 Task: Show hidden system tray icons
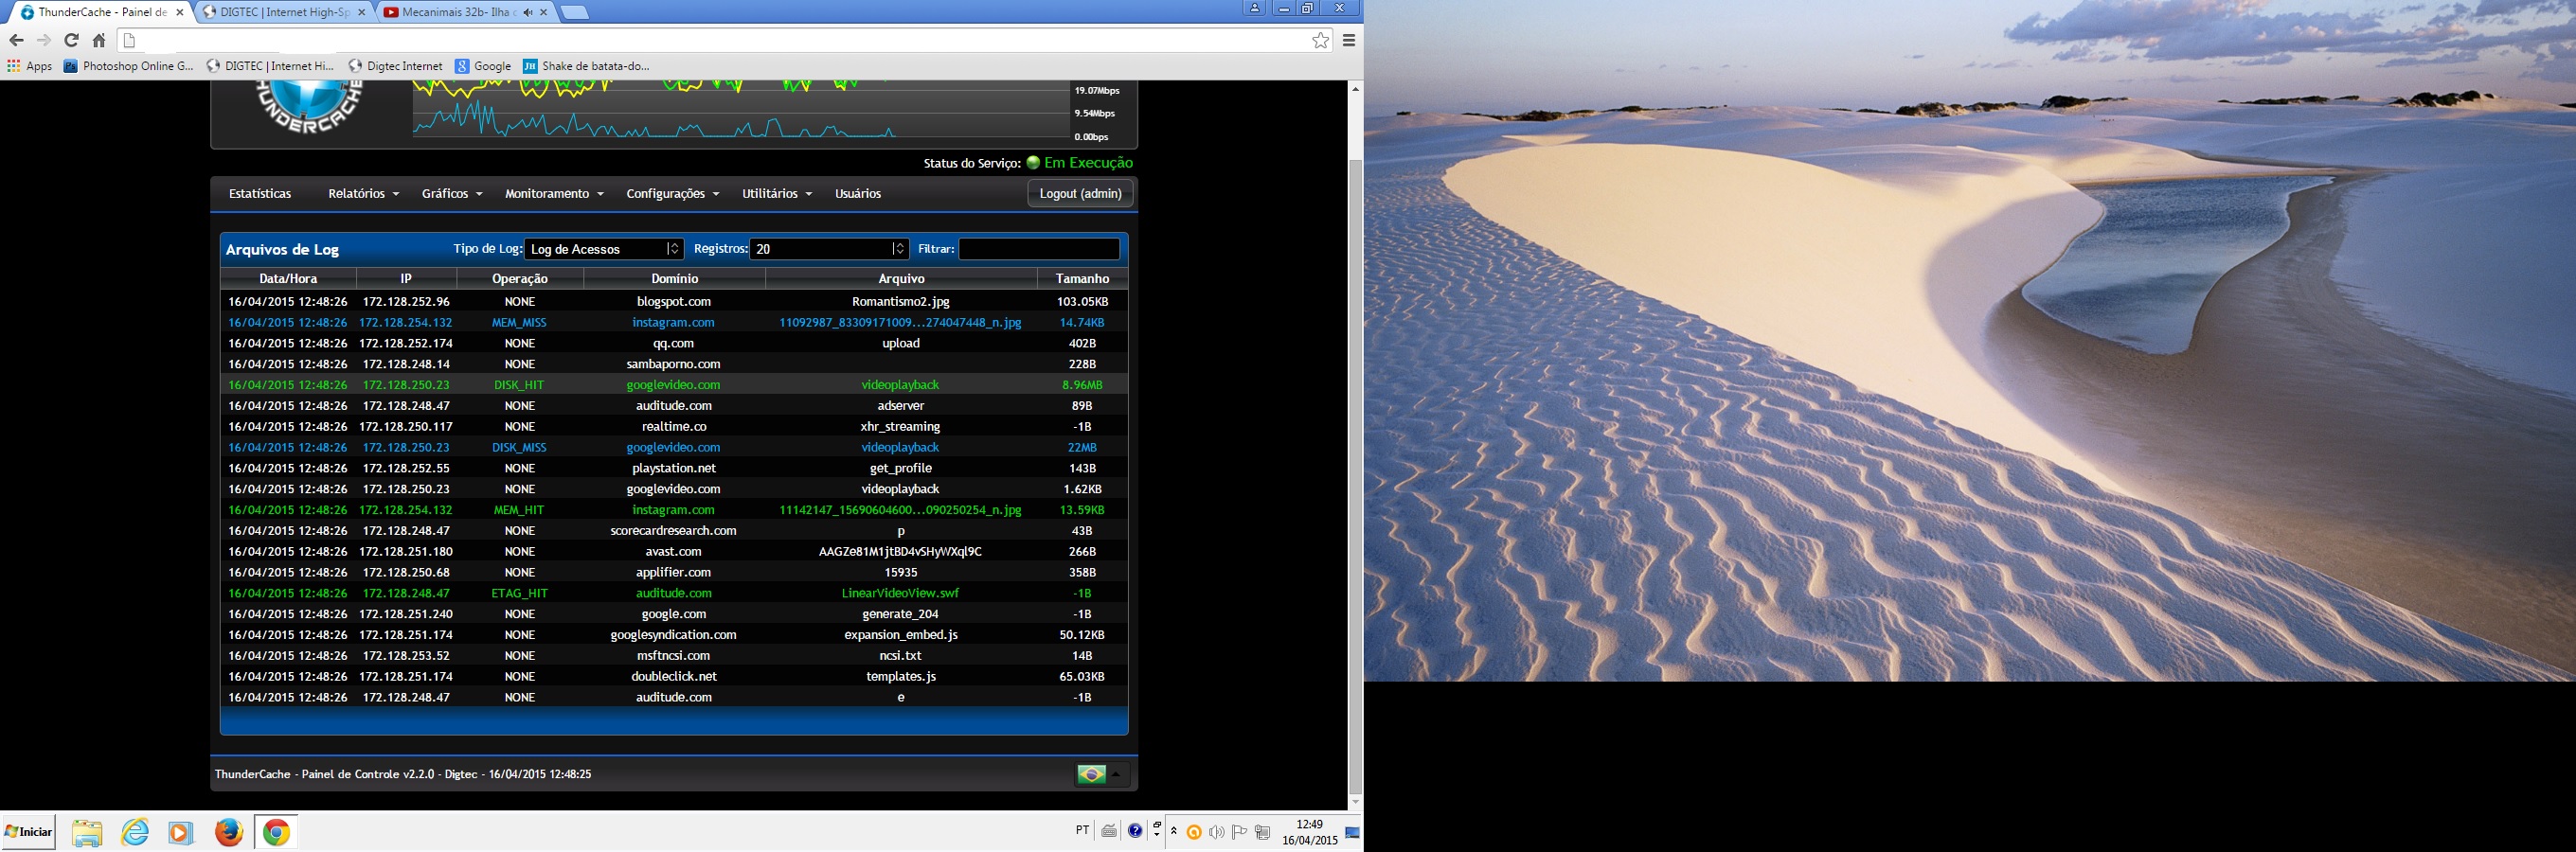tap(1174, 831)
